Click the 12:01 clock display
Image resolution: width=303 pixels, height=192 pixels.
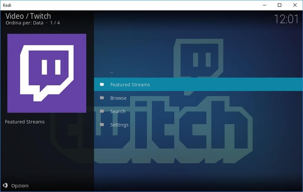tap(286, 19)
